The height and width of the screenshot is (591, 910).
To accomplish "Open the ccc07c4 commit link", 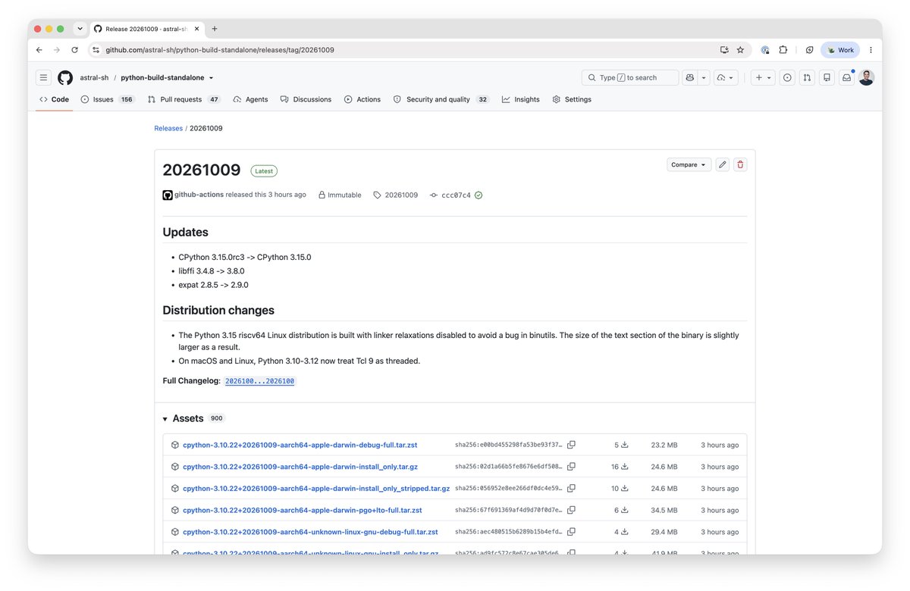I will pyautogui.click(x=456, y=195).
